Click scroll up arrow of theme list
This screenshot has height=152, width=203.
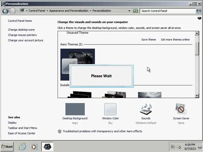pyautogui.click(x=197, y=33)
